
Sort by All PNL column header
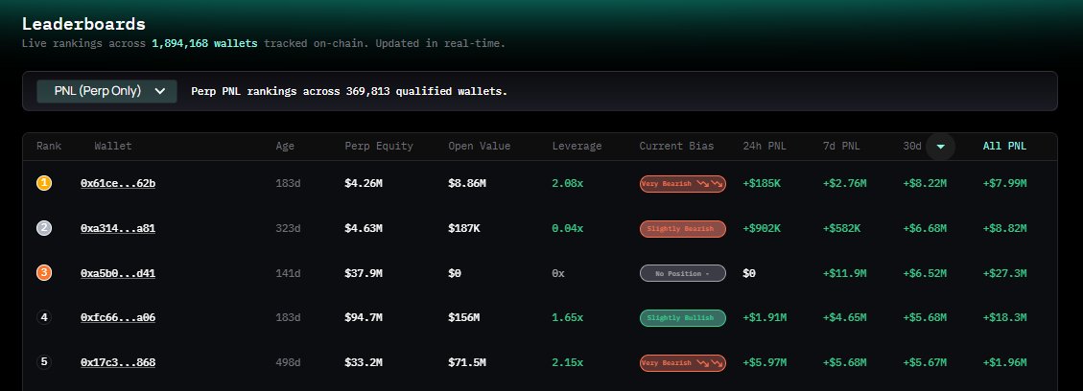pyautogui.click(x=1005, y=147)
